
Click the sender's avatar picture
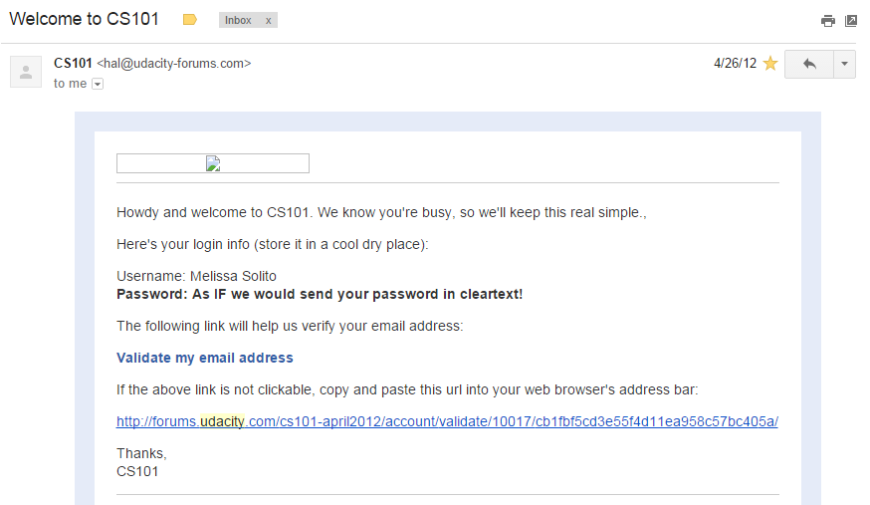pyautogui.click(x=26, y=72)
